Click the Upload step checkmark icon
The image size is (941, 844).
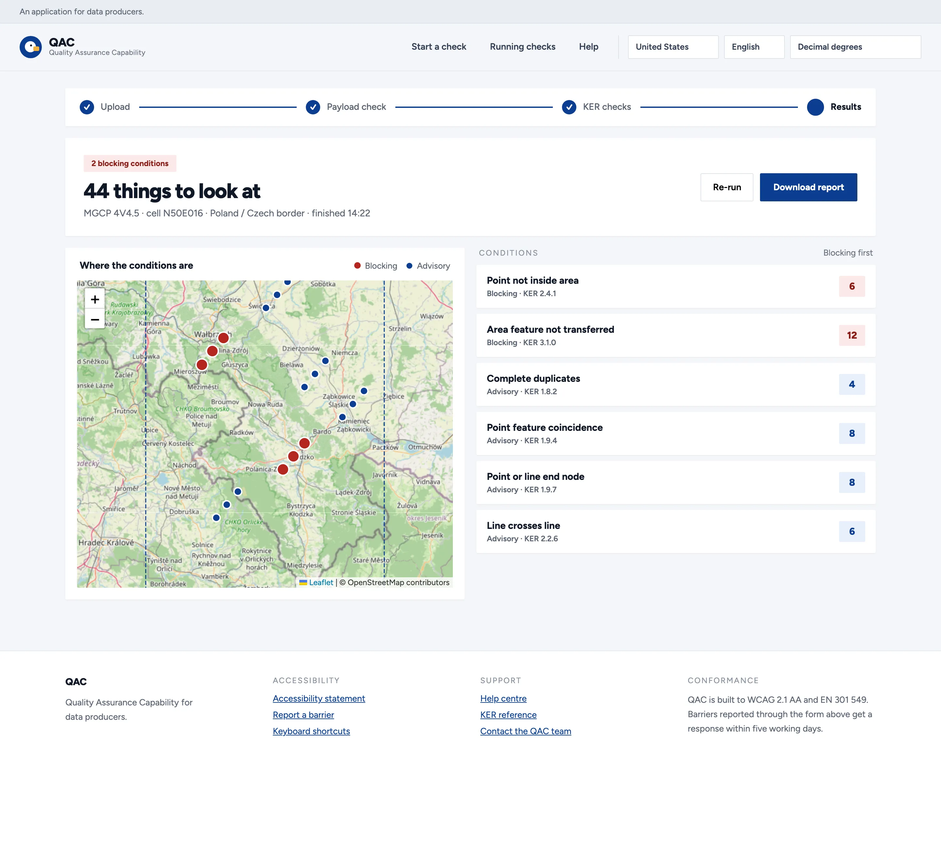click(x=87, y=107)
